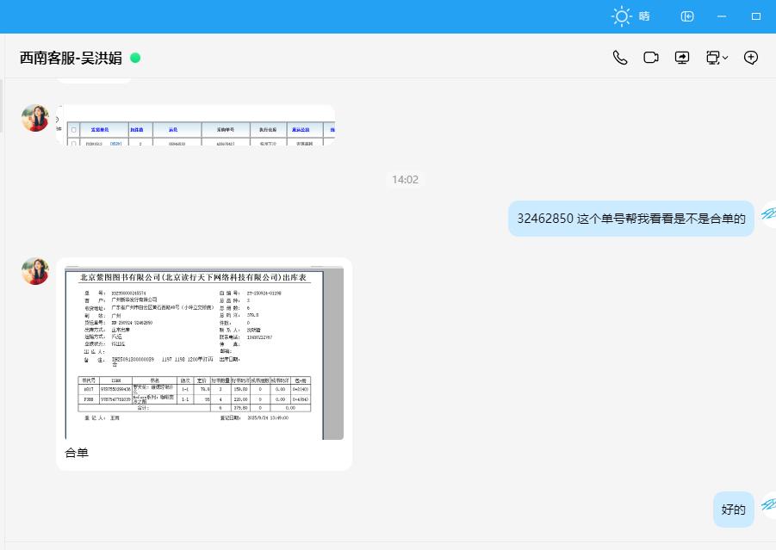
Task: Click the sunny weather icon in title bar
Action: pos(621,16)
